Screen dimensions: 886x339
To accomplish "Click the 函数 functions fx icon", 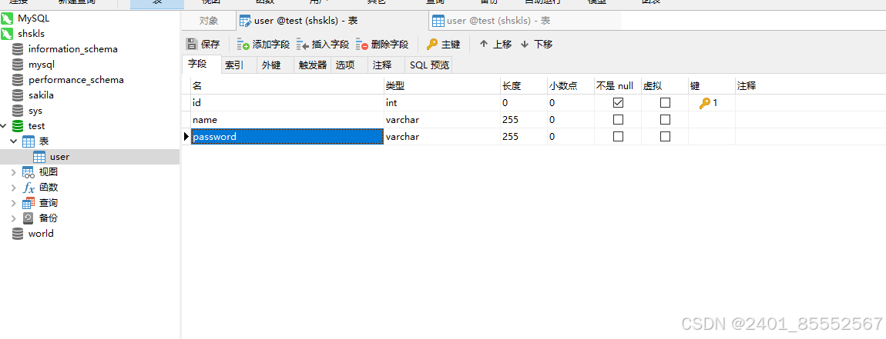I will click(29, 188).
